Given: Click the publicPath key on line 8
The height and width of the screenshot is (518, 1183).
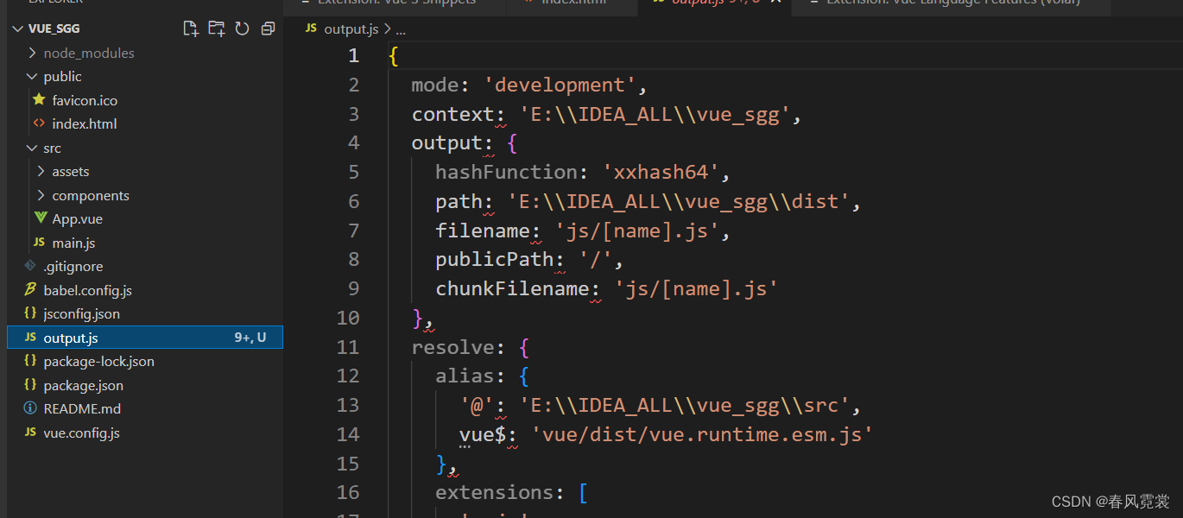Looking at the screenshot, I should pos(495,259).
